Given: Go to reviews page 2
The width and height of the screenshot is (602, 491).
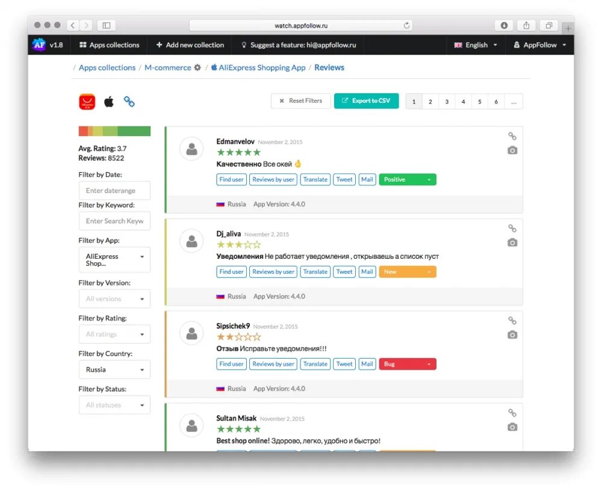Looking at the screenshot, I should pos(430,102).
